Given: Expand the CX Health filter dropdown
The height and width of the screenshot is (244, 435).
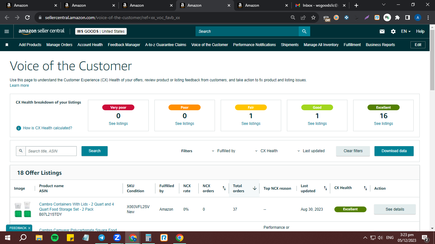Looking at the screenshot, I should tap(267, 151).
